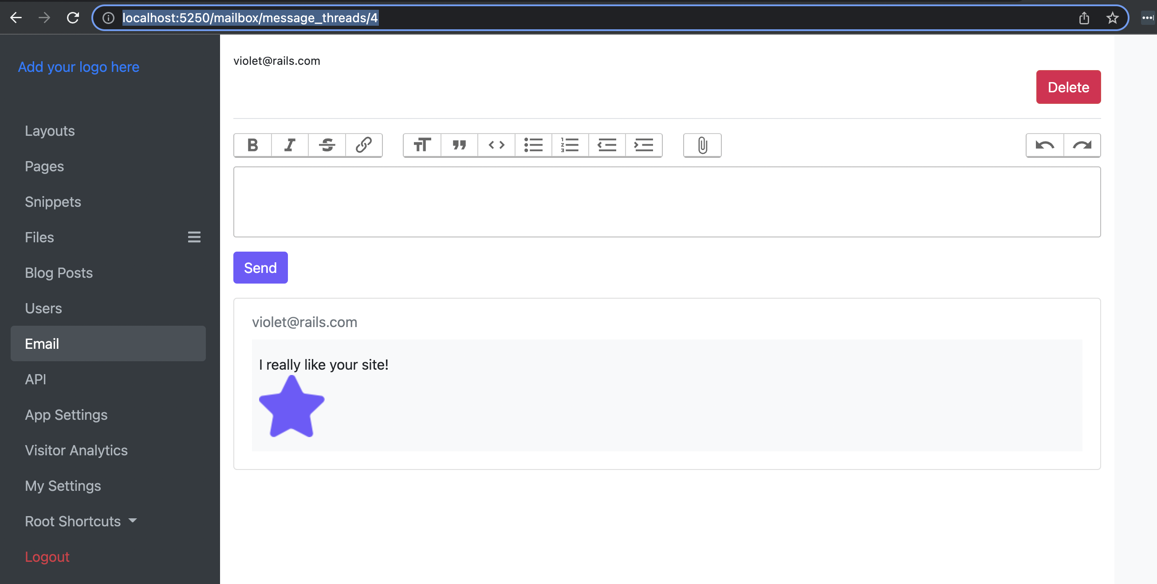Open the Files hamburger menu
The width and height of the screenshot is (1157, 584).
(194, 237)
